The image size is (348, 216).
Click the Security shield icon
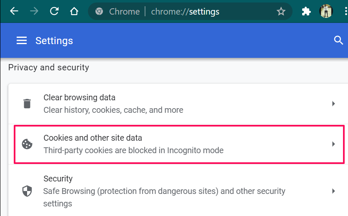(27, 191)
